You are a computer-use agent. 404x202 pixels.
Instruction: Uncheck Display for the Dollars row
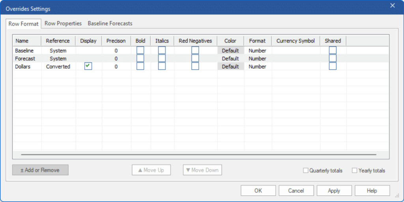point(88,66)
